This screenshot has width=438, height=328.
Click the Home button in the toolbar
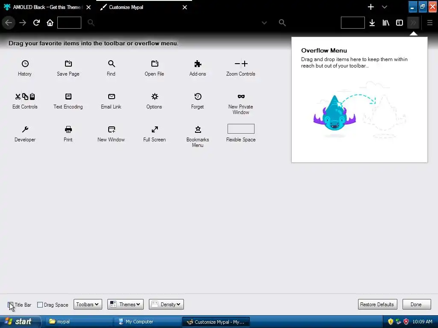(50, 23)
